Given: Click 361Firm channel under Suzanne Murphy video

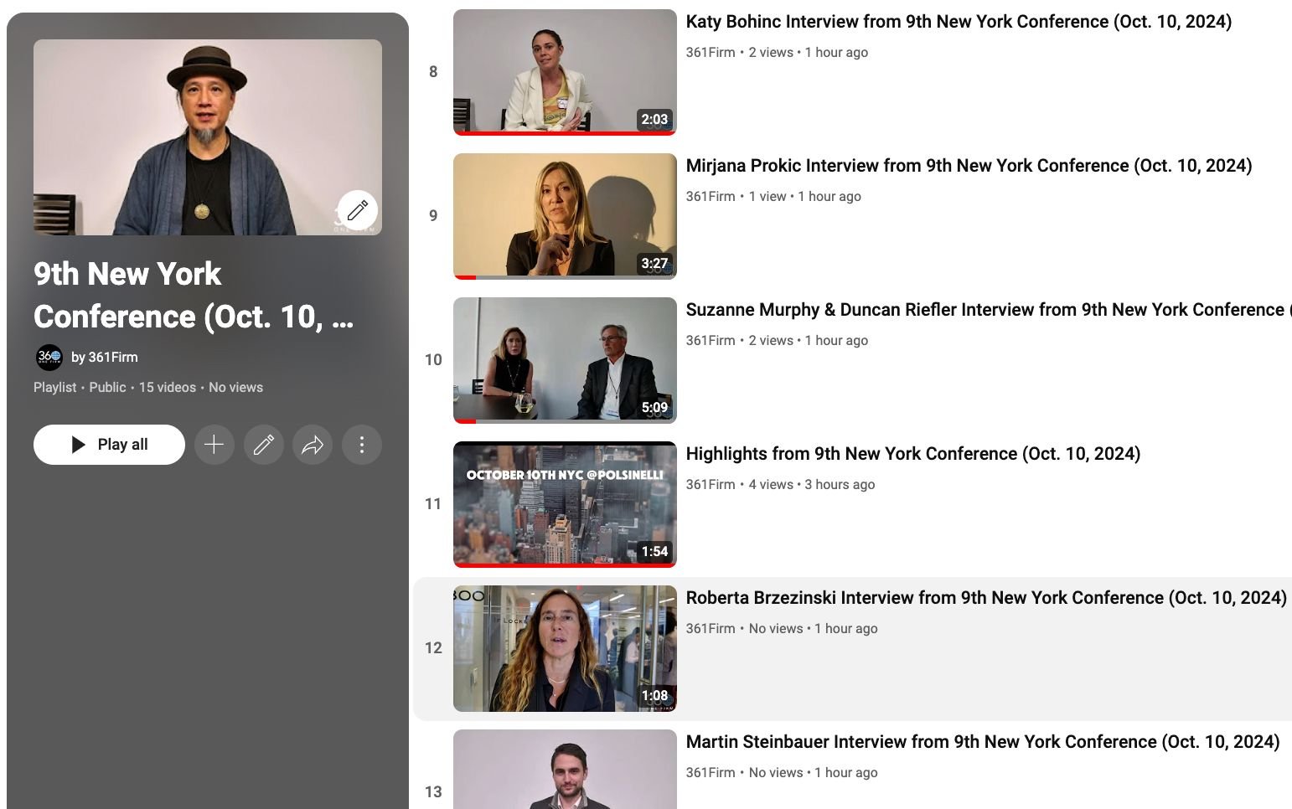Looking at the screenshot, I should pyautogui.click(x=711, y=341).
